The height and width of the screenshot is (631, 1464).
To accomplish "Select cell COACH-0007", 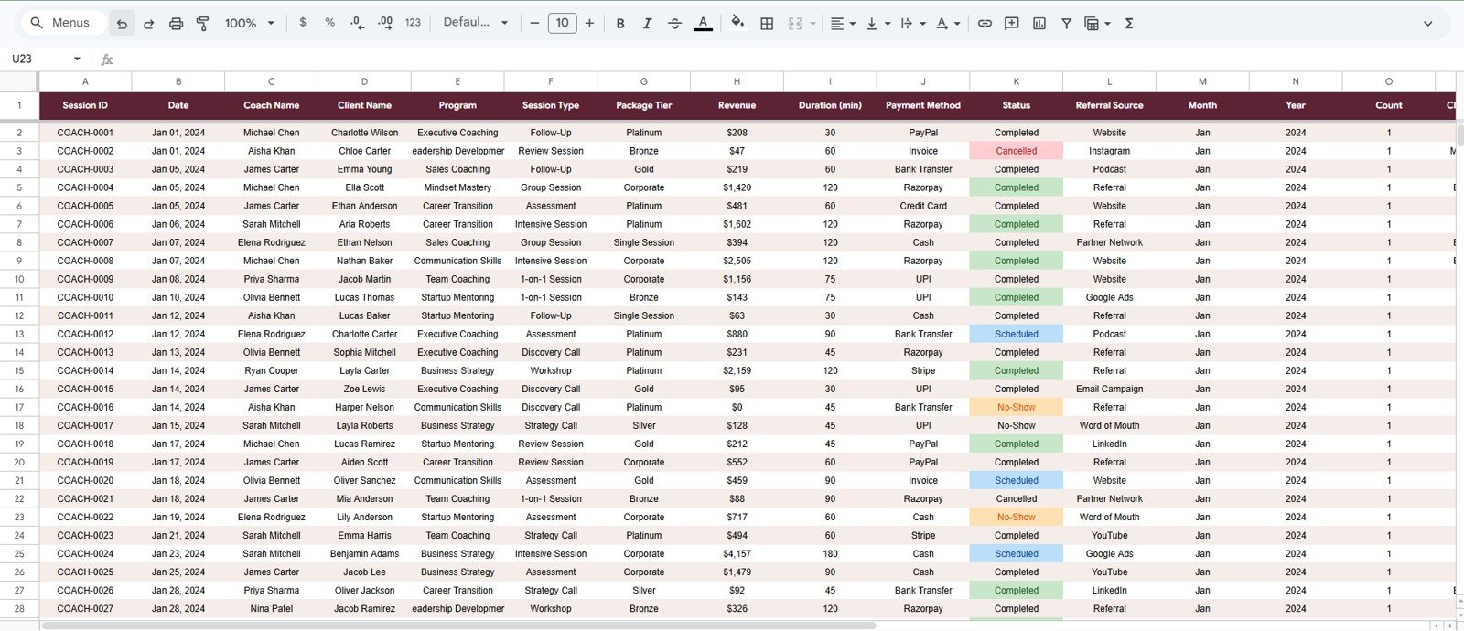I will [x=85, y=242].
